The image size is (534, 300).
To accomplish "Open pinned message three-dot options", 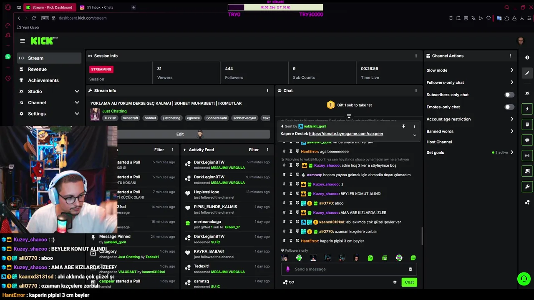I will point(414,126).
